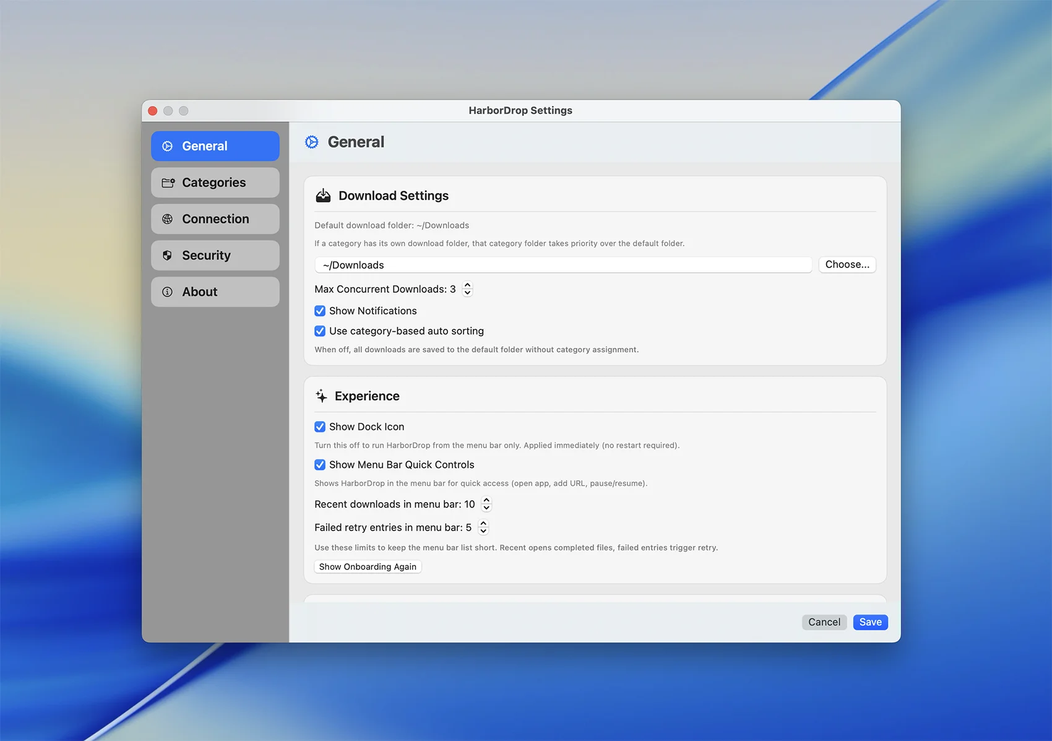The height and width of the screenshot is (741, 1052).
Task: Adjust the Max Concurrent Downloads stepper
Action: tap(467, 289)
